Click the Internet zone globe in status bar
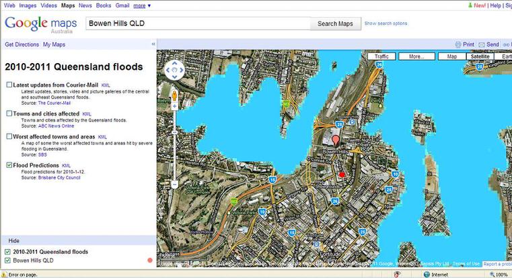The width and height of the screenshot is (512, 278). [x=427, y=275]
